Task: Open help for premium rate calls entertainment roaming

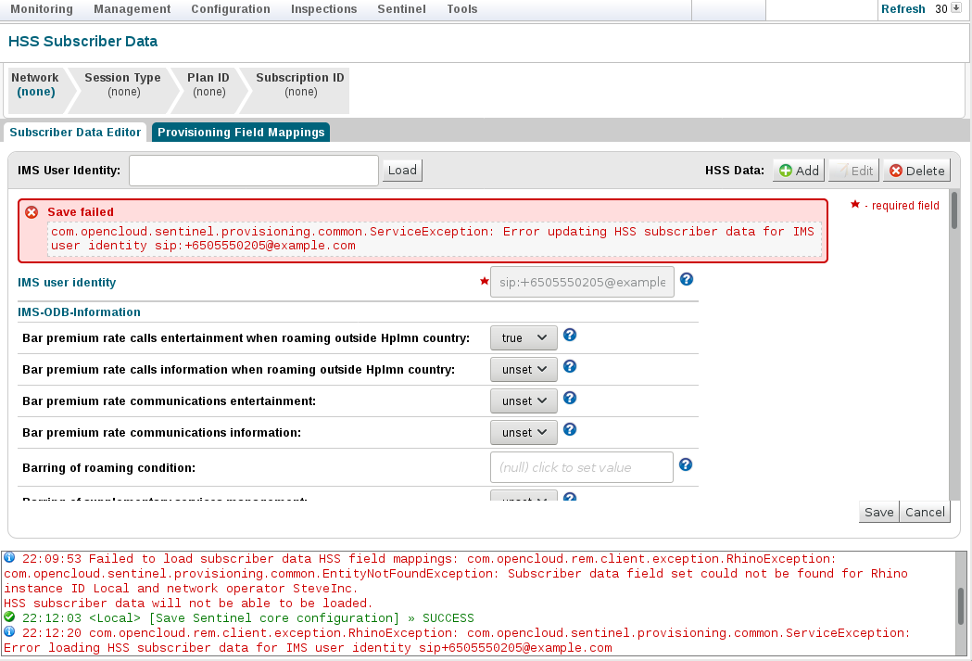Action: click(x=570, y=336)
